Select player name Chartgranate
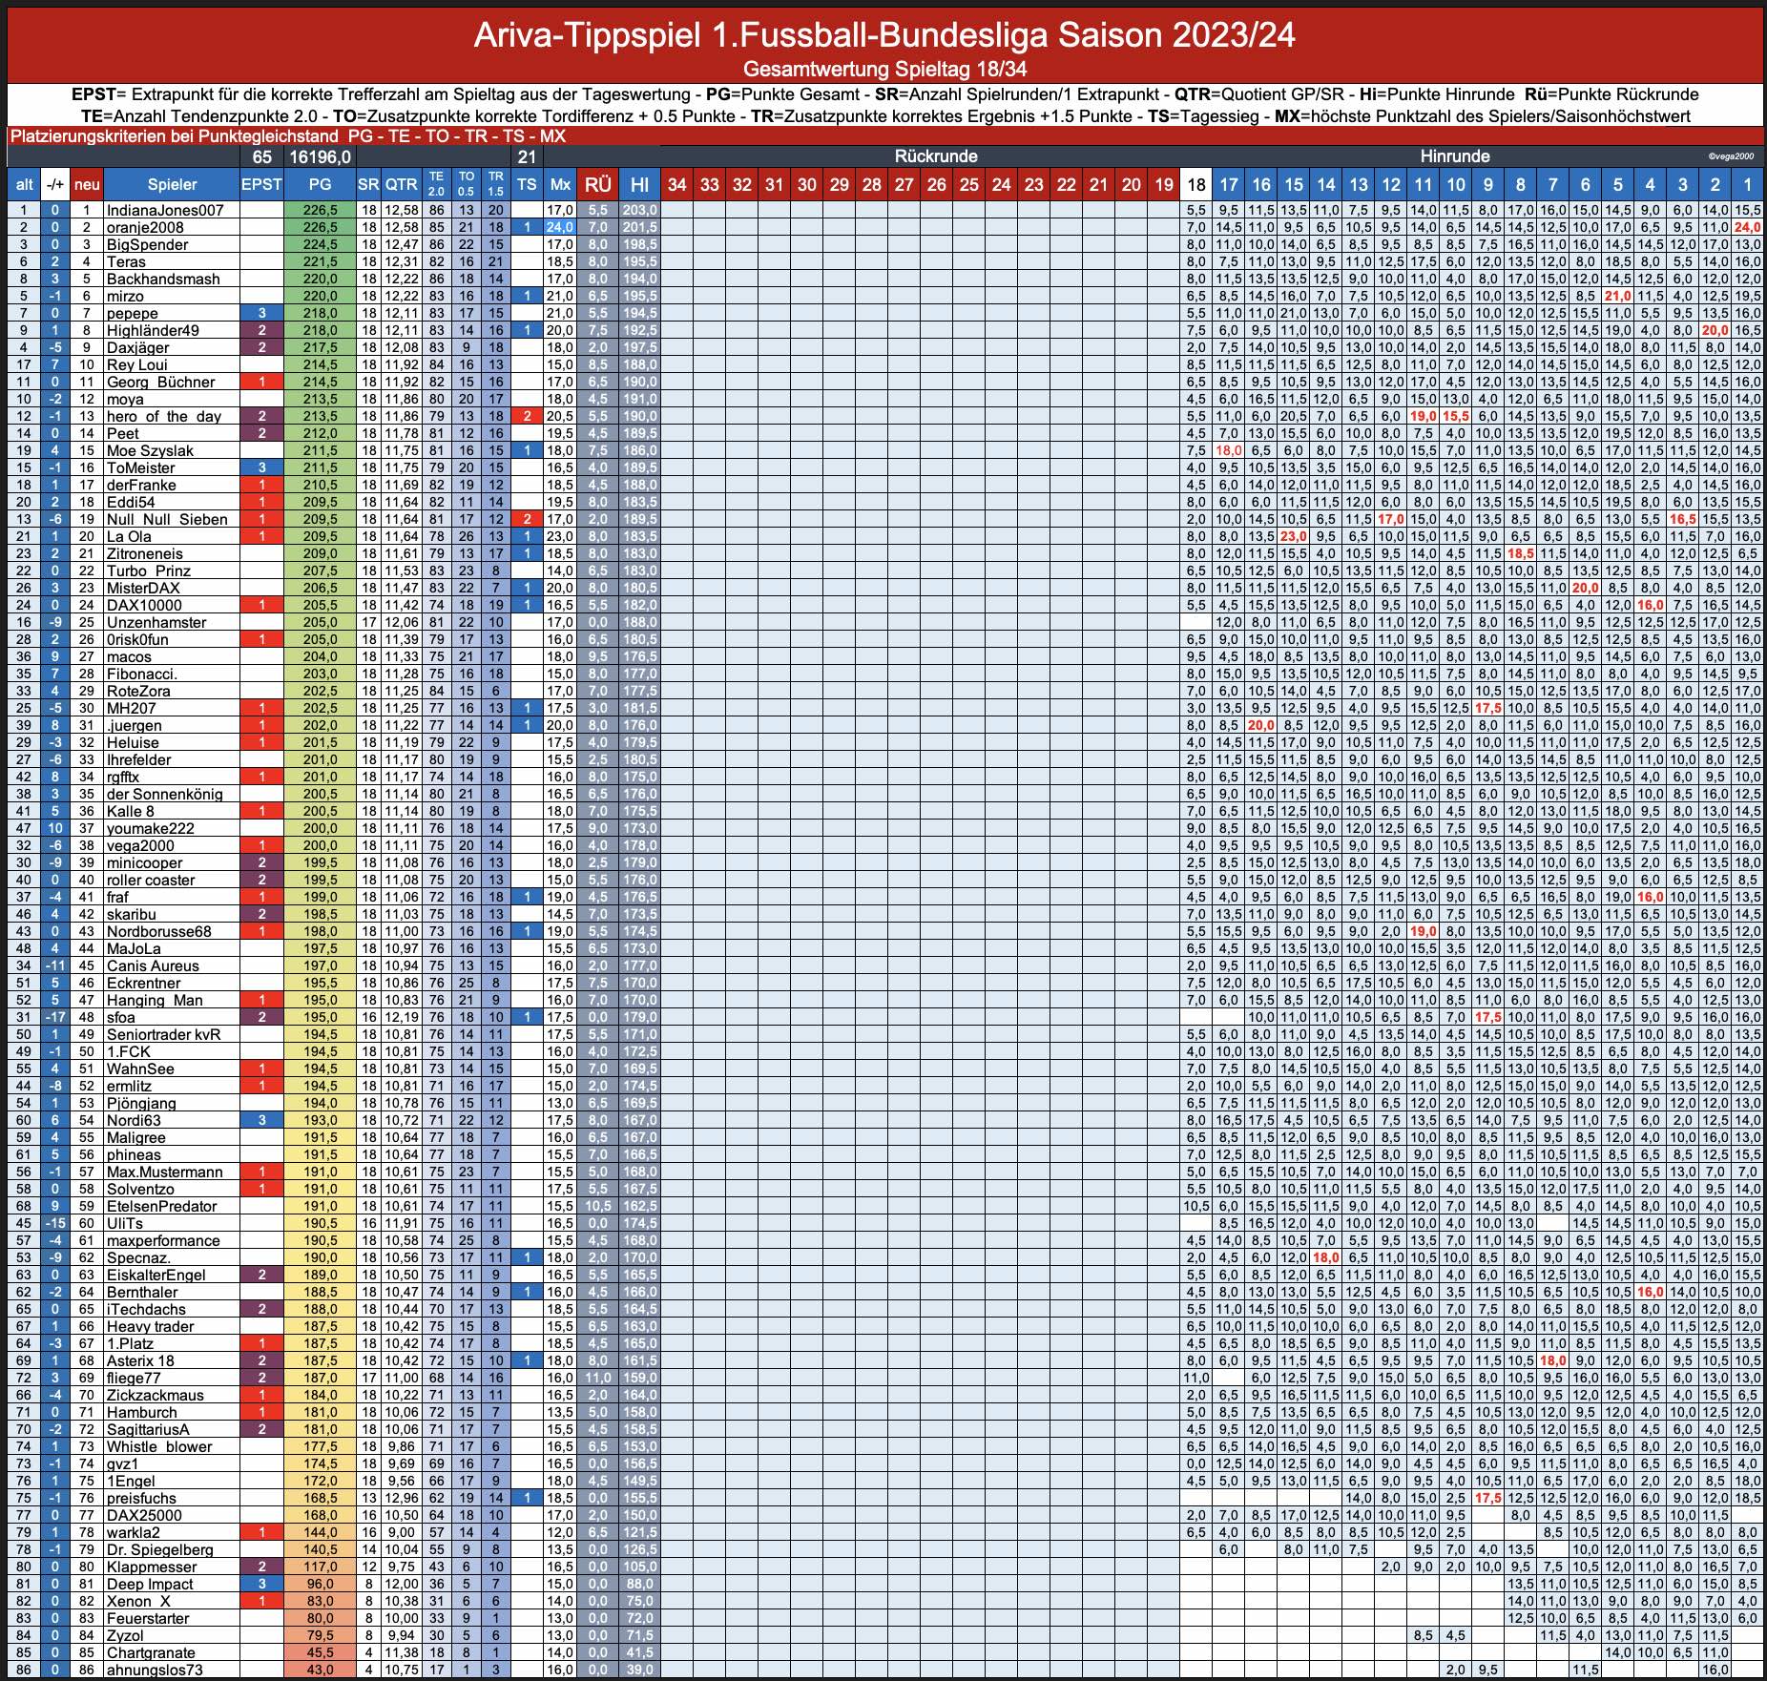Screen dimensions: 1767x1681 pyautogui.click(x=151, y=1652)
